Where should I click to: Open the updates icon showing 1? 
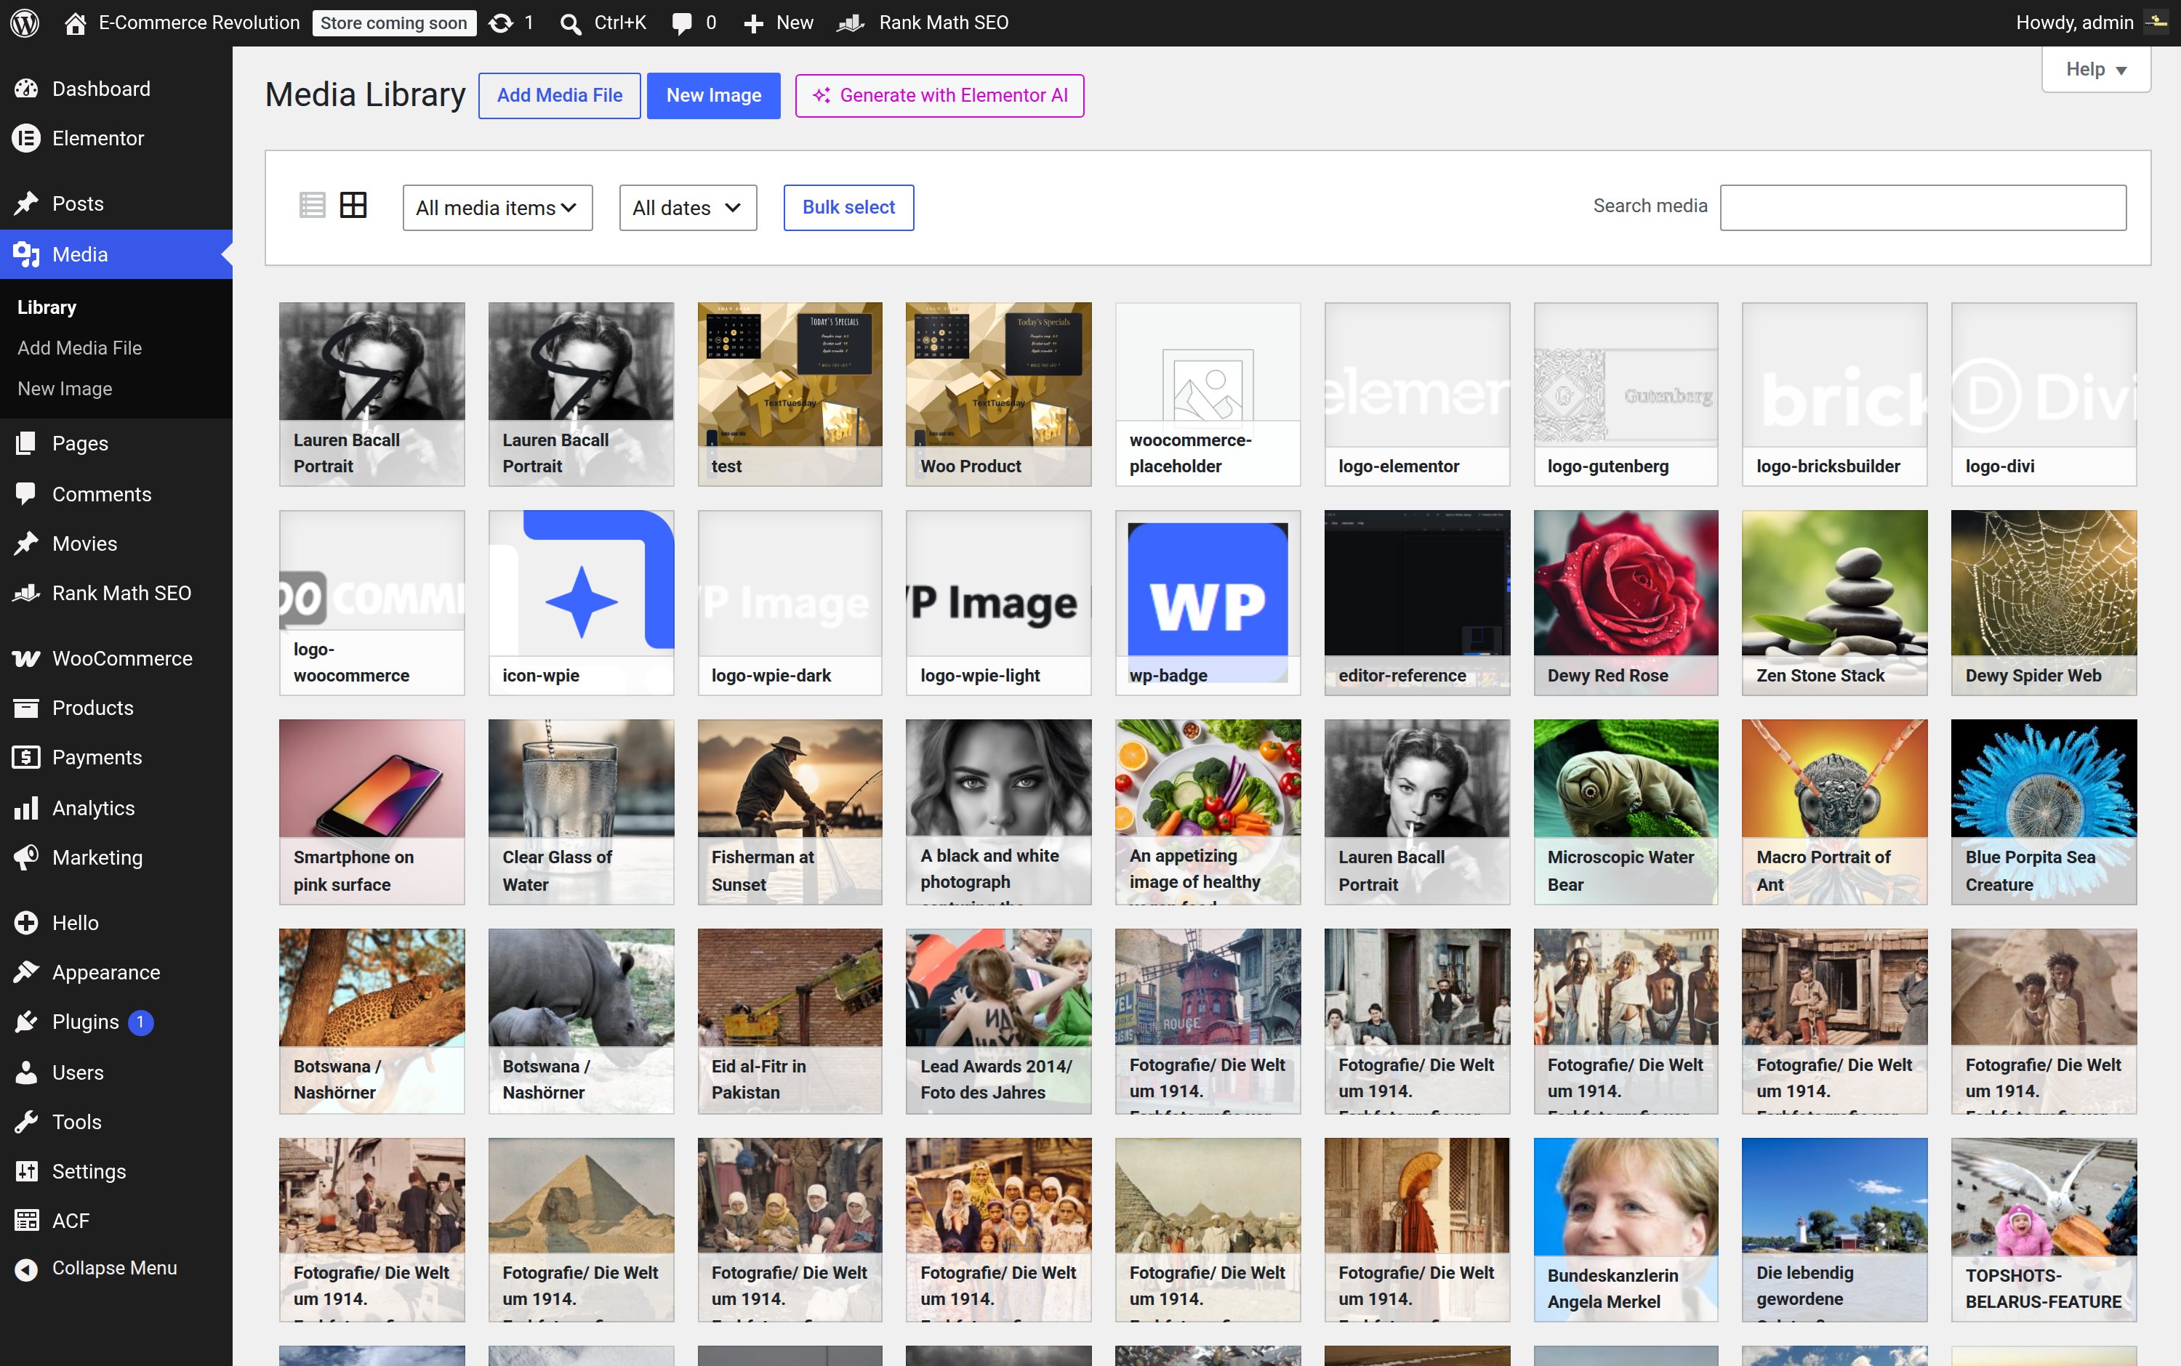[x=501, y=23]
